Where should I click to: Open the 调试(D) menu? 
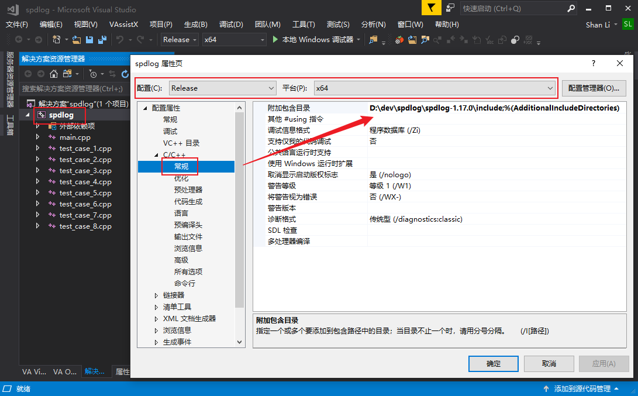pos(231,25)
